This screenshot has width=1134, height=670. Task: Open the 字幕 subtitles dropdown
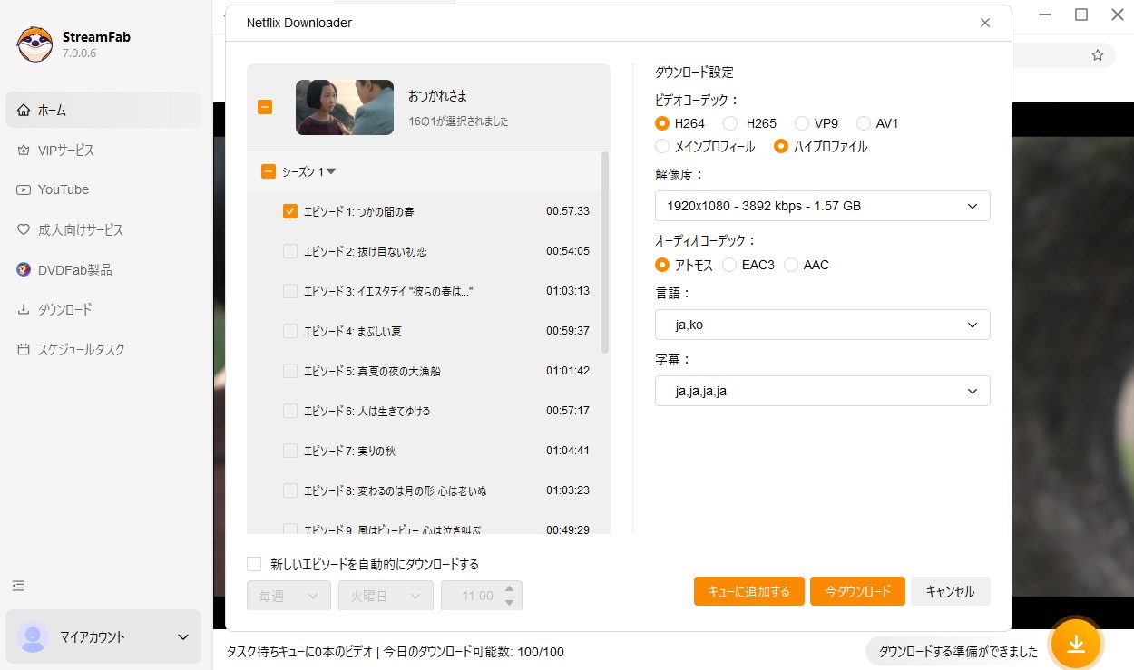(821, 391)
